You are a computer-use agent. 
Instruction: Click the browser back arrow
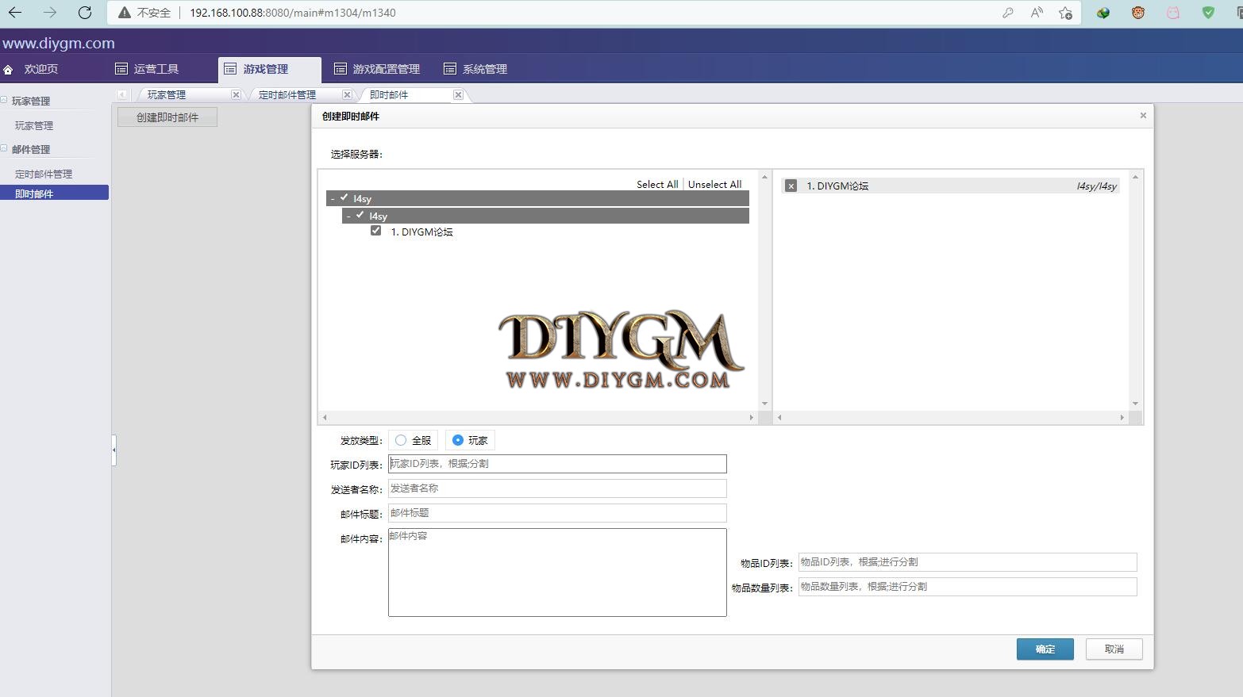(15, 13)
